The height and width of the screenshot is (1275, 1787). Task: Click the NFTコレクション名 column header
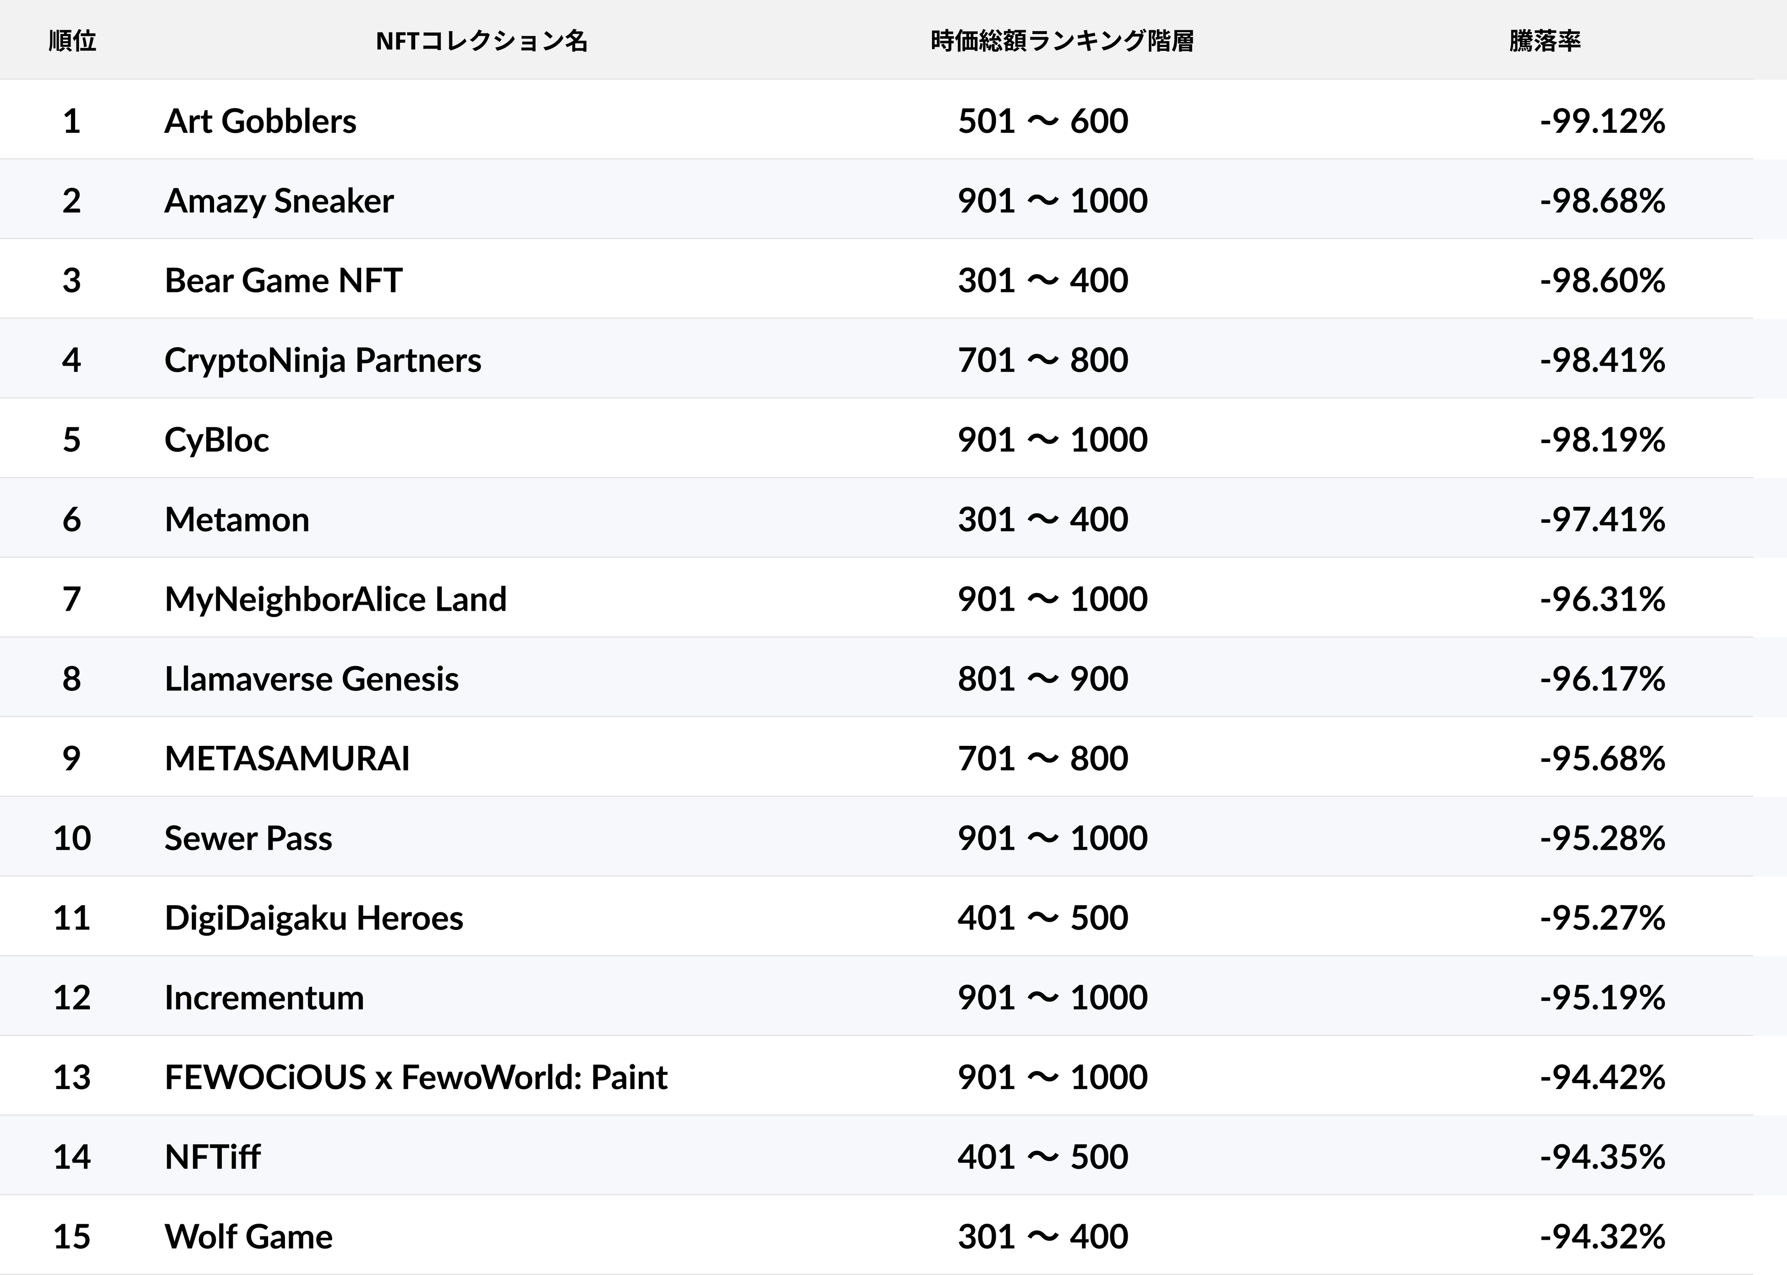[x=481, y=41]
